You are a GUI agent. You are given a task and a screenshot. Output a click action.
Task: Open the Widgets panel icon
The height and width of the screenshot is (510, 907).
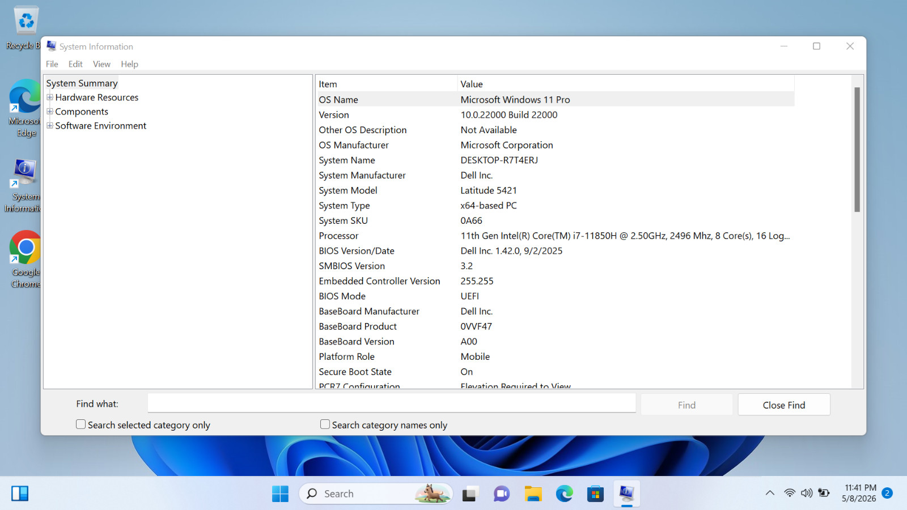20,494
